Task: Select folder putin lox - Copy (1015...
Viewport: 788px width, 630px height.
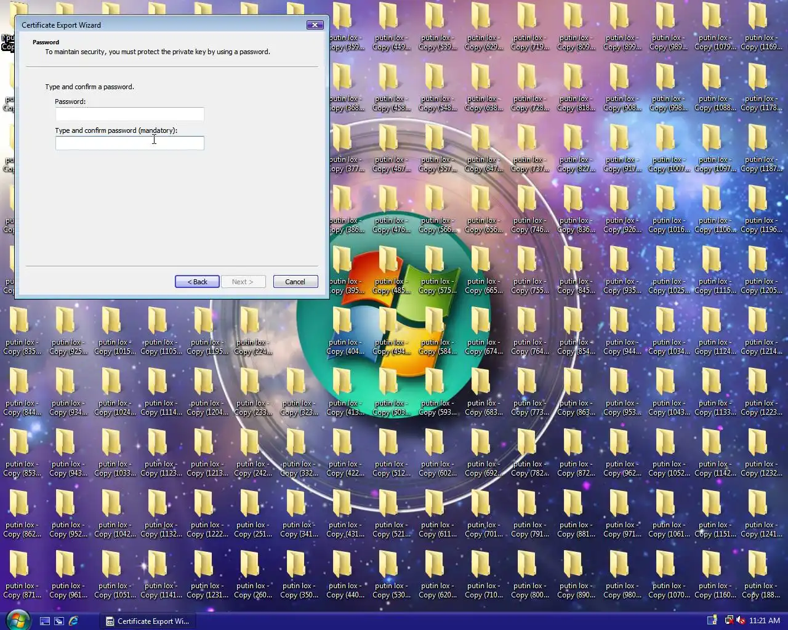Action: pyautogui.click(x=115, y=332)
